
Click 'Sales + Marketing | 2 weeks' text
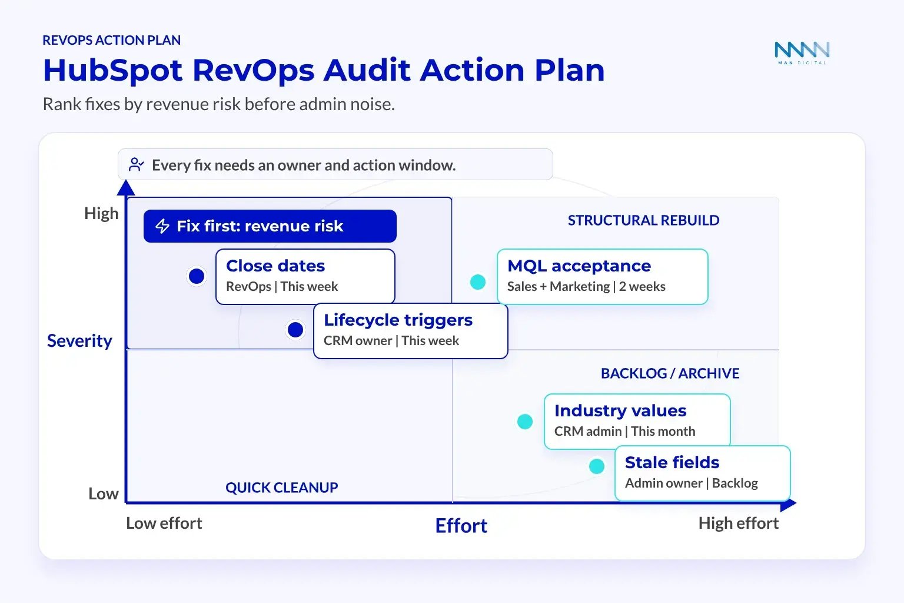tap(587, 287)
